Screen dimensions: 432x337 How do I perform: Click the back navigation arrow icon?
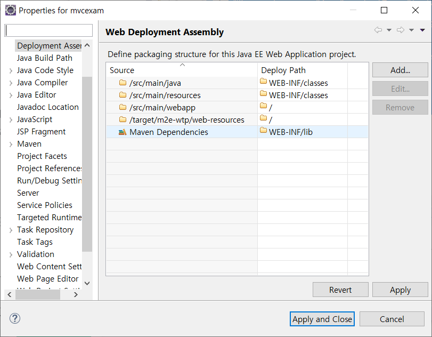click(x=378, y=30)
